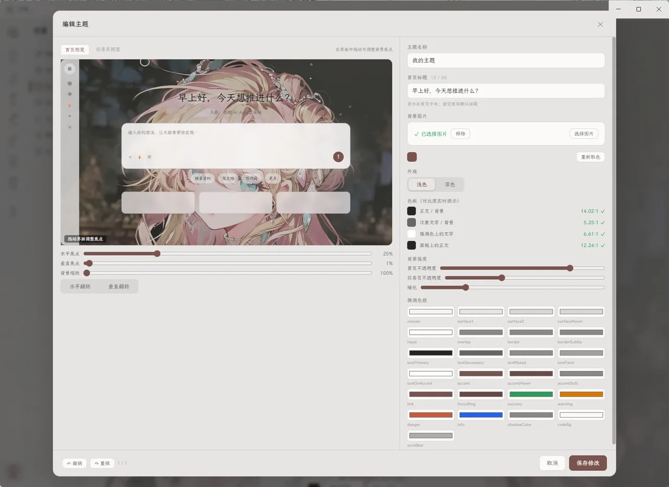669x487 pixels.
Task: Open the shadowColor color swatch
Action: (x=531, y=415)
